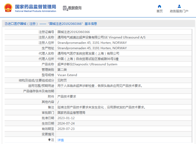Click the document icon before 进口医疗器械

6,24
